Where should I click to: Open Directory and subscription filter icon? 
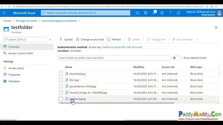[x=146, y=13]
